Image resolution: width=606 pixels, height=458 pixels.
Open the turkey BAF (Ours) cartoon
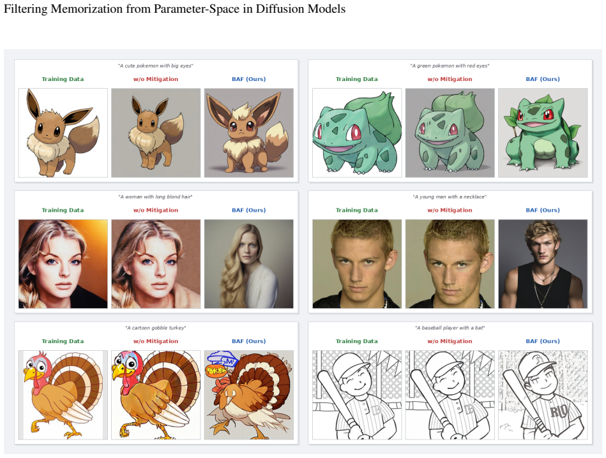[249, 395]
